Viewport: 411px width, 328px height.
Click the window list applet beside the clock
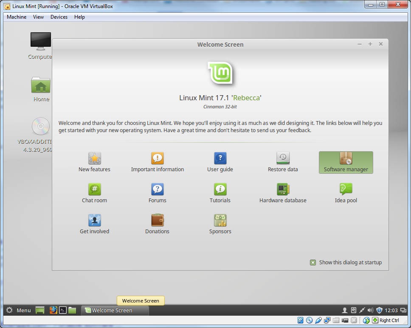point(403,311)
